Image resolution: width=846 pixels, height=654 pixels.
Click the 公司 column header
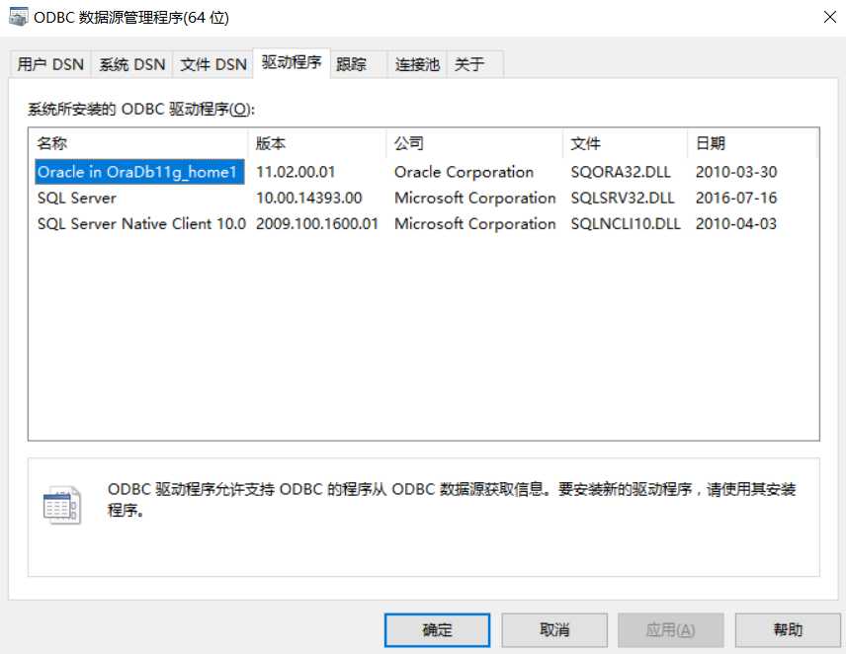(474, 143)
